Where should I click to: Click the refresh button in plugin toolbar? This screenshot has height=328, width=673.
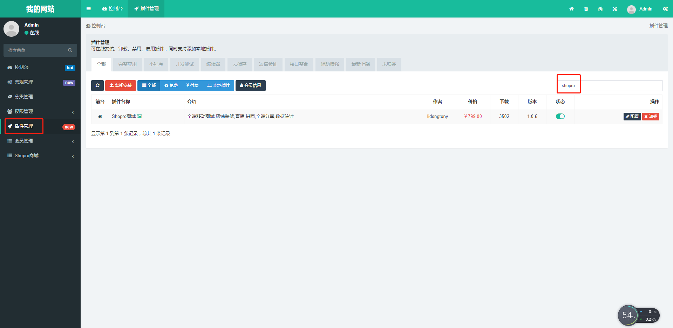[97, 85]
